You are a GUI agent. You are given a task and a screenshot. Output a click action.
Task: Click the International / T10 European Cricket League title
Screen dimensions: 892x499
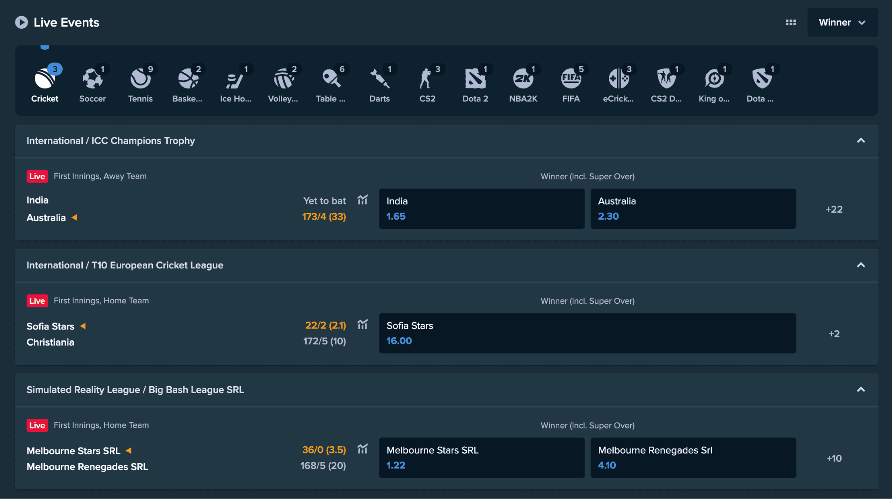tap(125, 265)
